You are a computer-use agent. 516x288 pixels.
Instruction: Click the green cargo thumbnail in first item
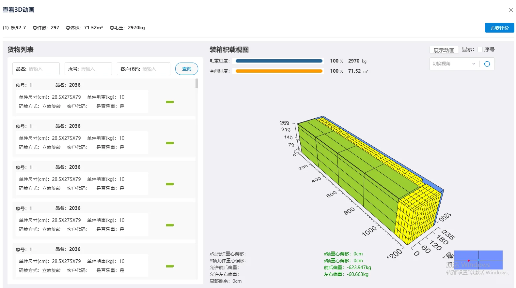point(170,102)
